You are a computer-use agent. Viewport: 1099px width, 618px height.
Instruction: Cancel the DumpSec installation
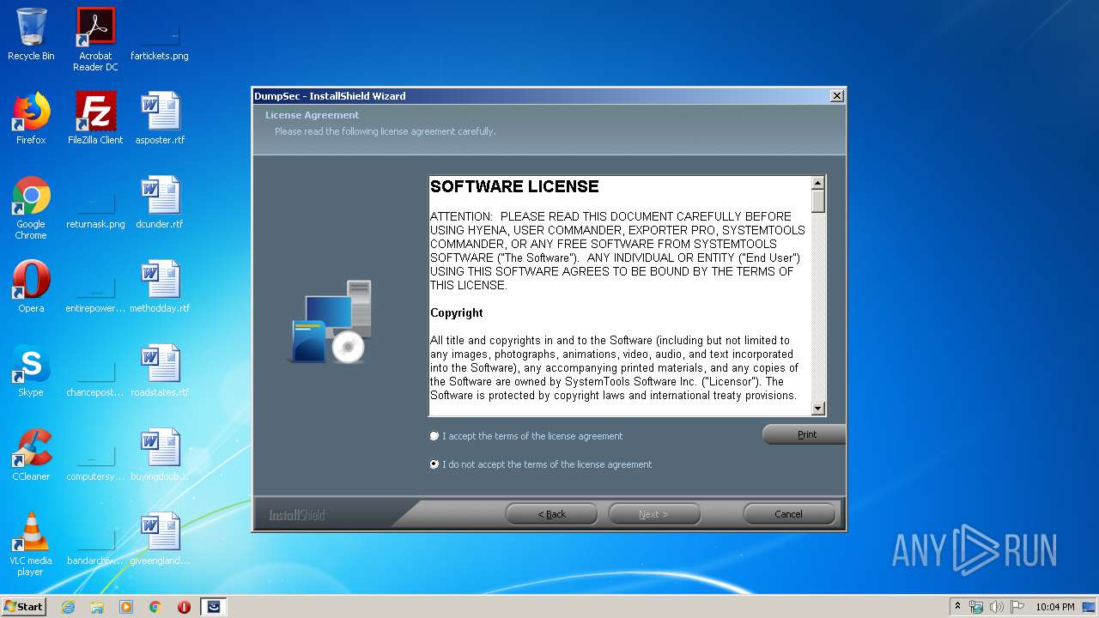pyautogui.click(x=789, y=514)
